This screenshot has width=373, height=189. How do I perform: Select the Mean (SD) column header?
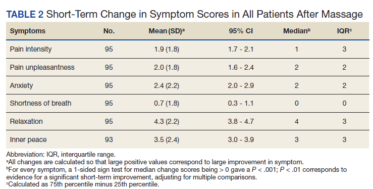click(167, 31)
